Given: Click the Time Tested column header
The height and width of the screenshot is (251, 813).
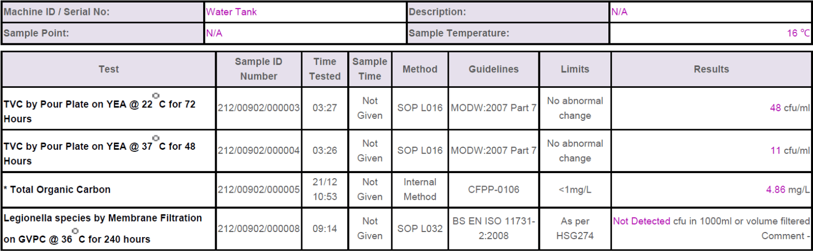Looking at the screenshot, I should coord(325,69).
